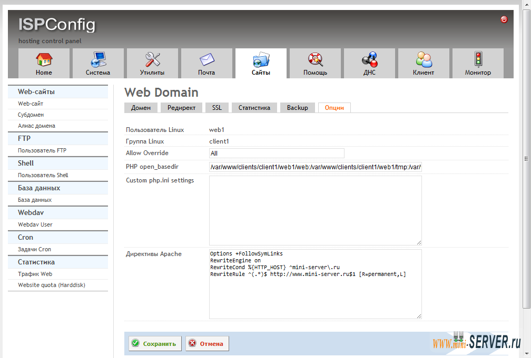Open the Home module icon
Image resolution: width=531 pixels, height=358 pixels.
pyautogui.click(x=44, y=59)
